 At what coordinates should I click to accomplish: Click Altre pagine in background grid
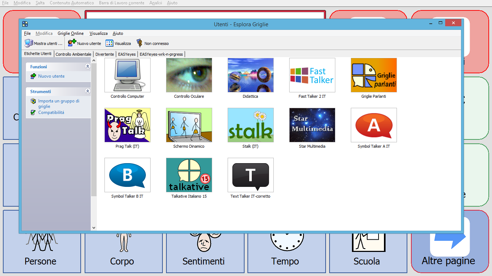[450, 253]
